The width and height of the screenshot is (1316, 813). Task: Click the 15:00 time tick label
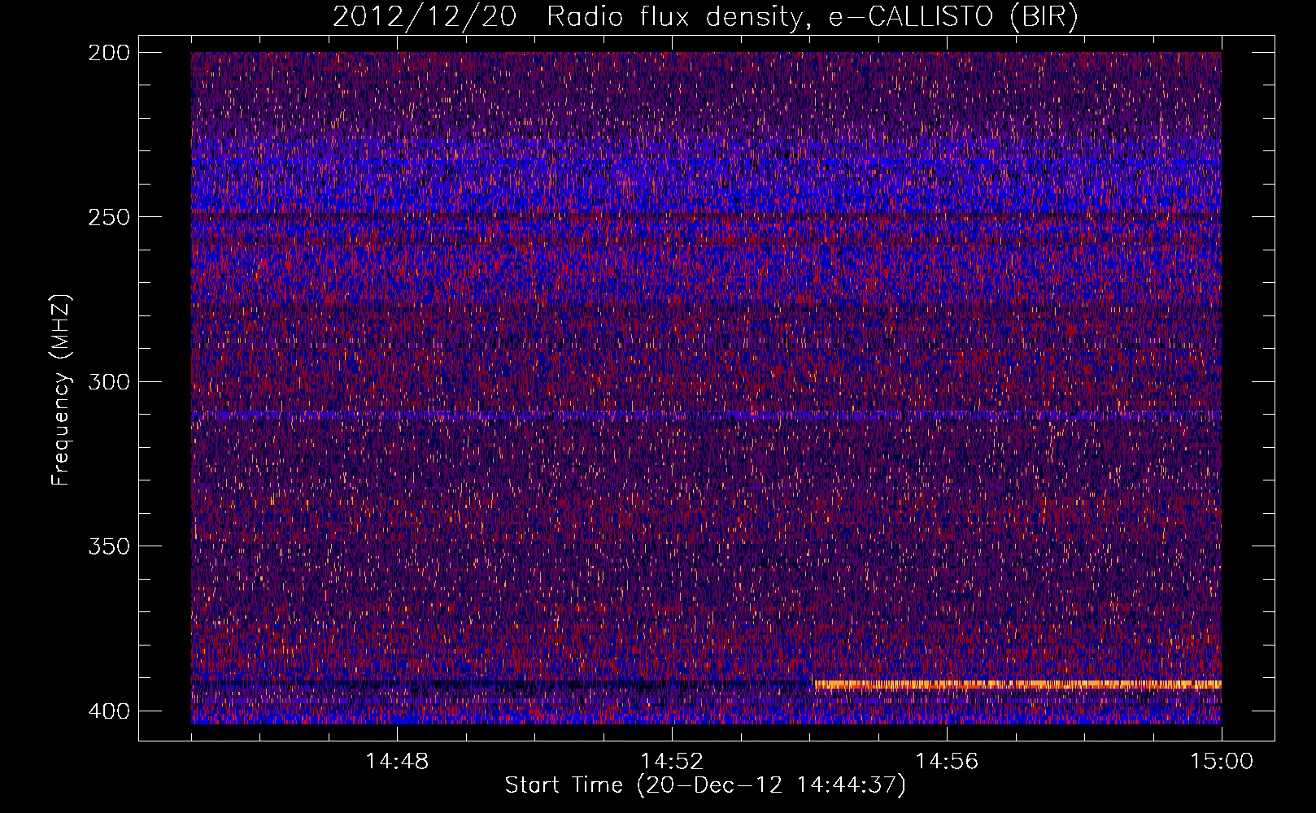[x=1222, y=762]
